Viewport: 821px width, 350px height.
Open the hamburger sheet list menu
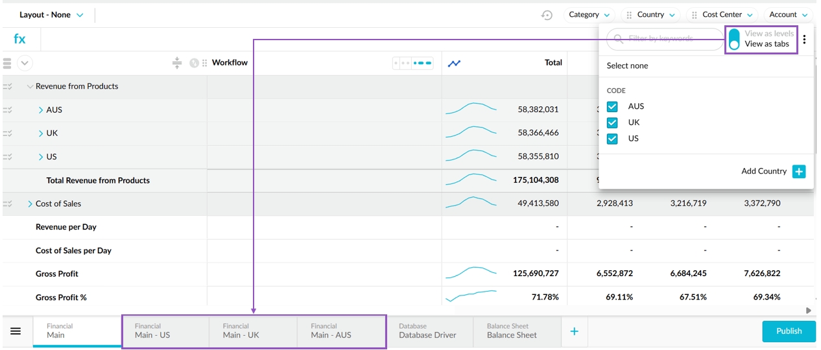(x=16, y=331)
